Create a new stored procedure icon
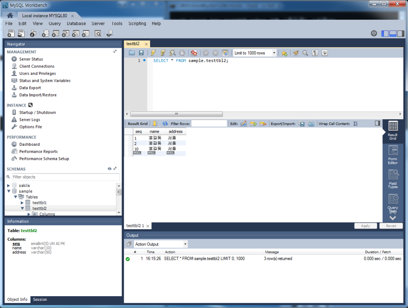The image size is (408, 308). [x=76, y=33]
